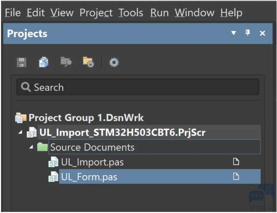The height and width of the screenshot is (213, 277).
Task: Click the search magnifier icon
Action: coord(26,87)
